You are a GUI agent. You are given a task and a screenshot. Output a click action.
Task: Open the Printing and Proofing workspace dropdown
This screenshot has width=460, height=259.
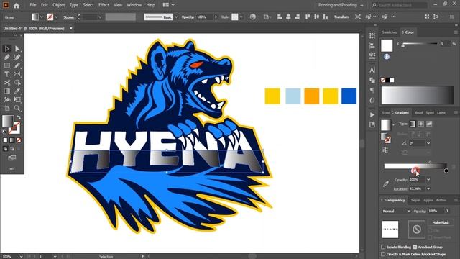tap(341, 5)
